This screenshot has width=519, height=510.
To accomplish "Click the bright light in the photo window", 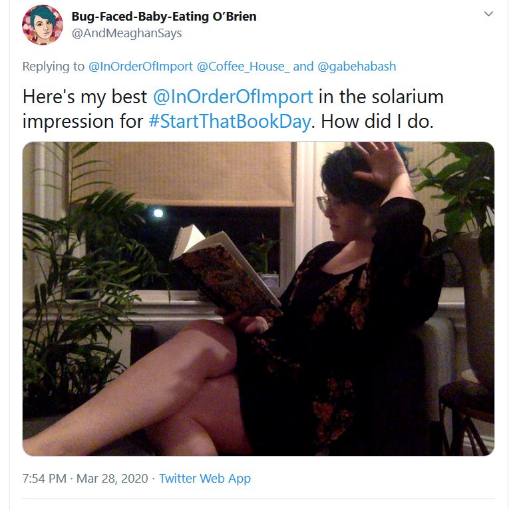I will (x=158, y=212).
